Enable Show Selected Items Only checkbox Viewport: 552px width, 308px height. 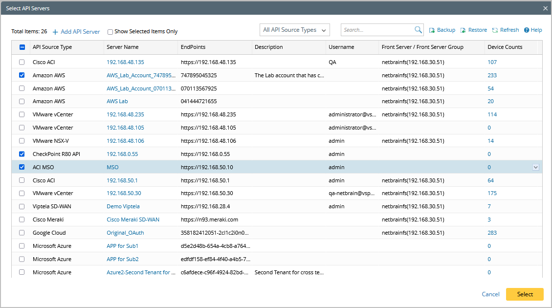(x=110, y=32)
